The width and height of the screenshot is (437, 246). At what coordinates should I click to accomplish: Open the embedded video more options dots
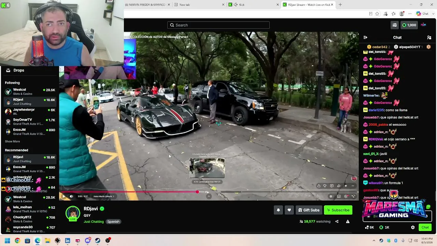click(353, 186)
